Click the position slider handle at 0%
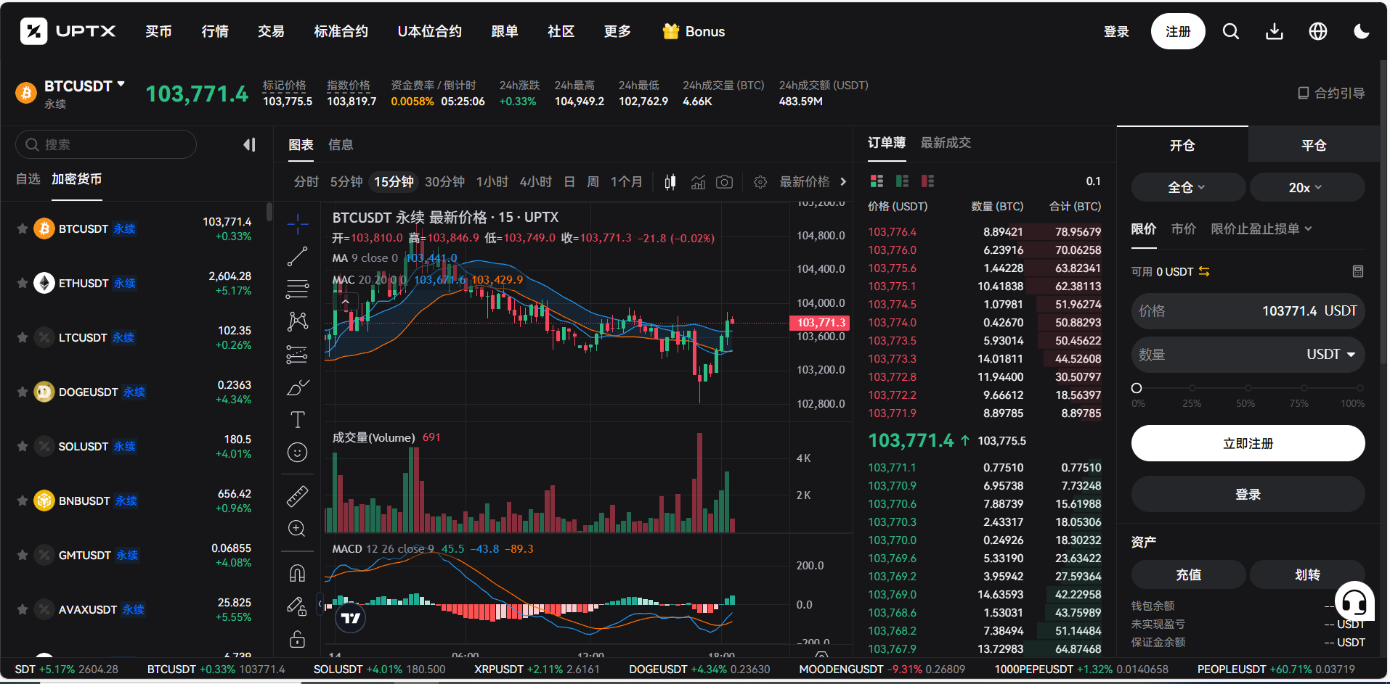Viewport: 1390px width, 684px height. point(1137,388)
